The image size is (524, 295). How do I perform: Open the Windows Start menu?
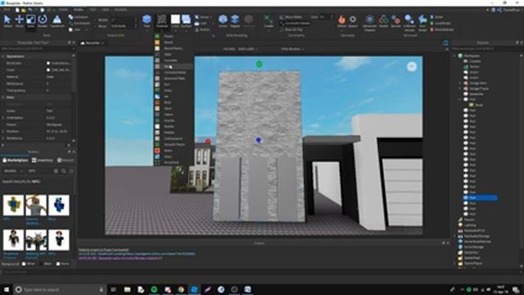6,289
